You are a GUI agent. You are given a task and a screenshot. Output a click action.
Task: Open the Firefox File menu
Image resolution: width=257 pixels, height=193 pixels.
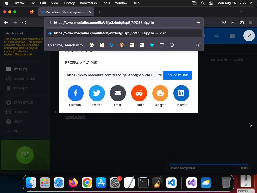(32, 3)
